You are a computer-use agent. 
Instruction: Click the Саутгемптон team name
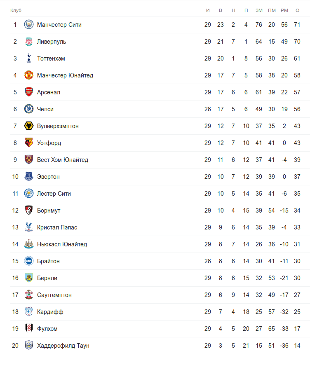(54, 295)
